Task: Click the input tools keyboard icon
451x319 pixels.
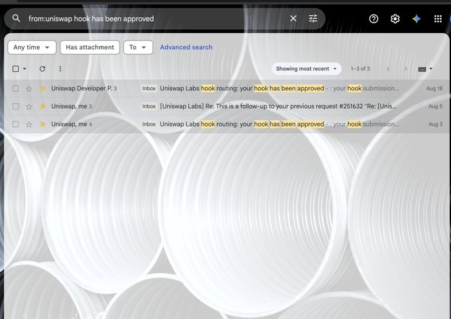Action: 422,69
